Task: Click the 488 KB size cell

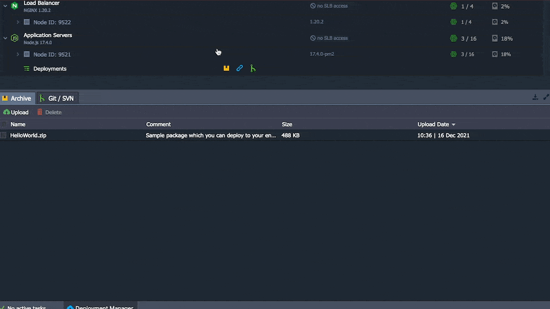Action: [291, 135]
